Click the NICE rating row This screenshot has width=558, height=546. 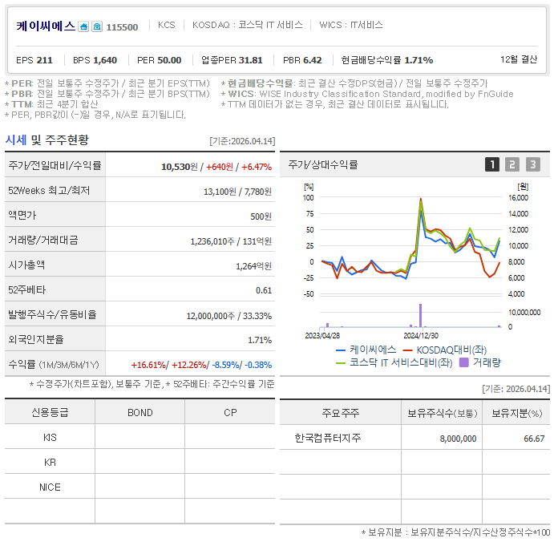pos(139,487)
